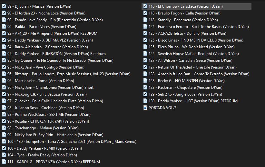
Task: Select file name 'Daddy Yankee - HOT (Version DJYan) REEDRUM'
Action: (193, 101)
